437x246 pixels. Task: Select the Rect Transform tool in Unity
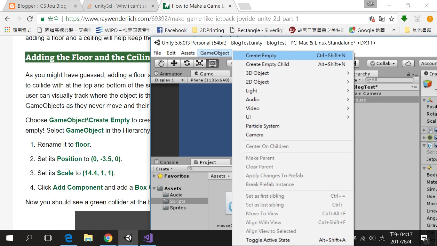click(x=212, y=63)
